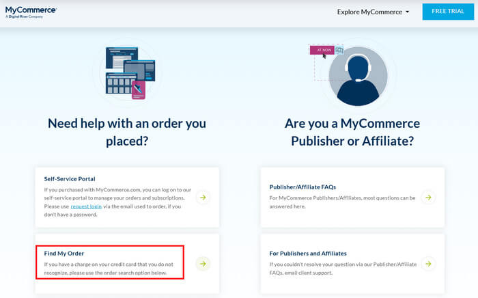Click the For Publishers and Affiliates arrow icon
Viewport: 478px width, 298px height.
pos(428,264)
